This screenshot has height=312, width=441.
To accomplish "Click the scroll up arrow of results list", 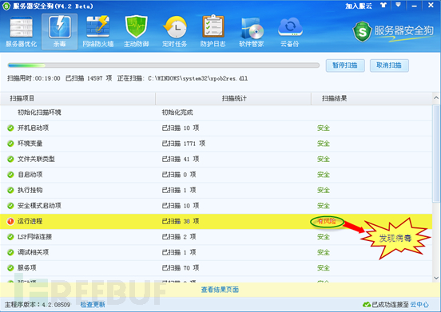I will click(x=436, y=98).
